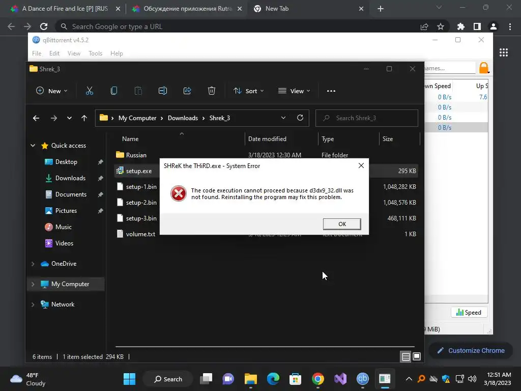
Task: Open Microsoft Edge from the taskbar
Action: click(273, 379)
